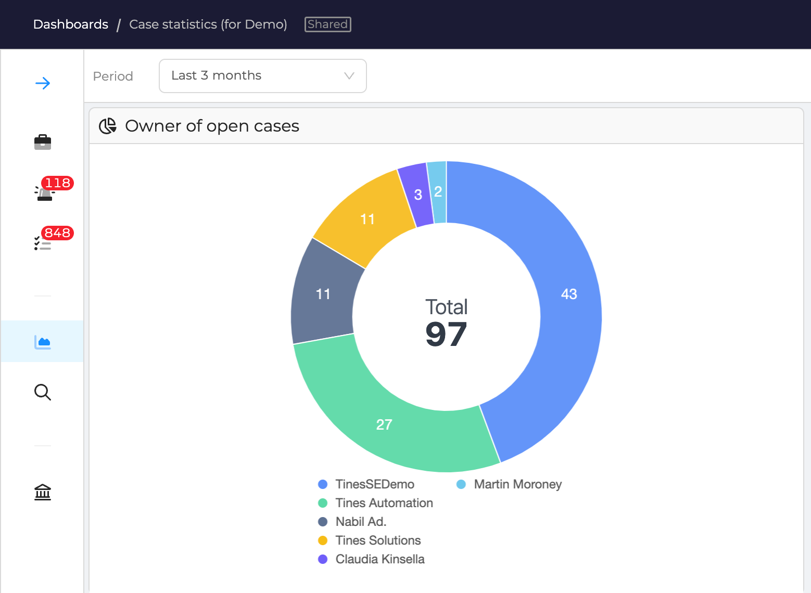Screen dimensions: 811x593
Task: Expand sidebar with the blue arrow icon
Action: (43, 83)
